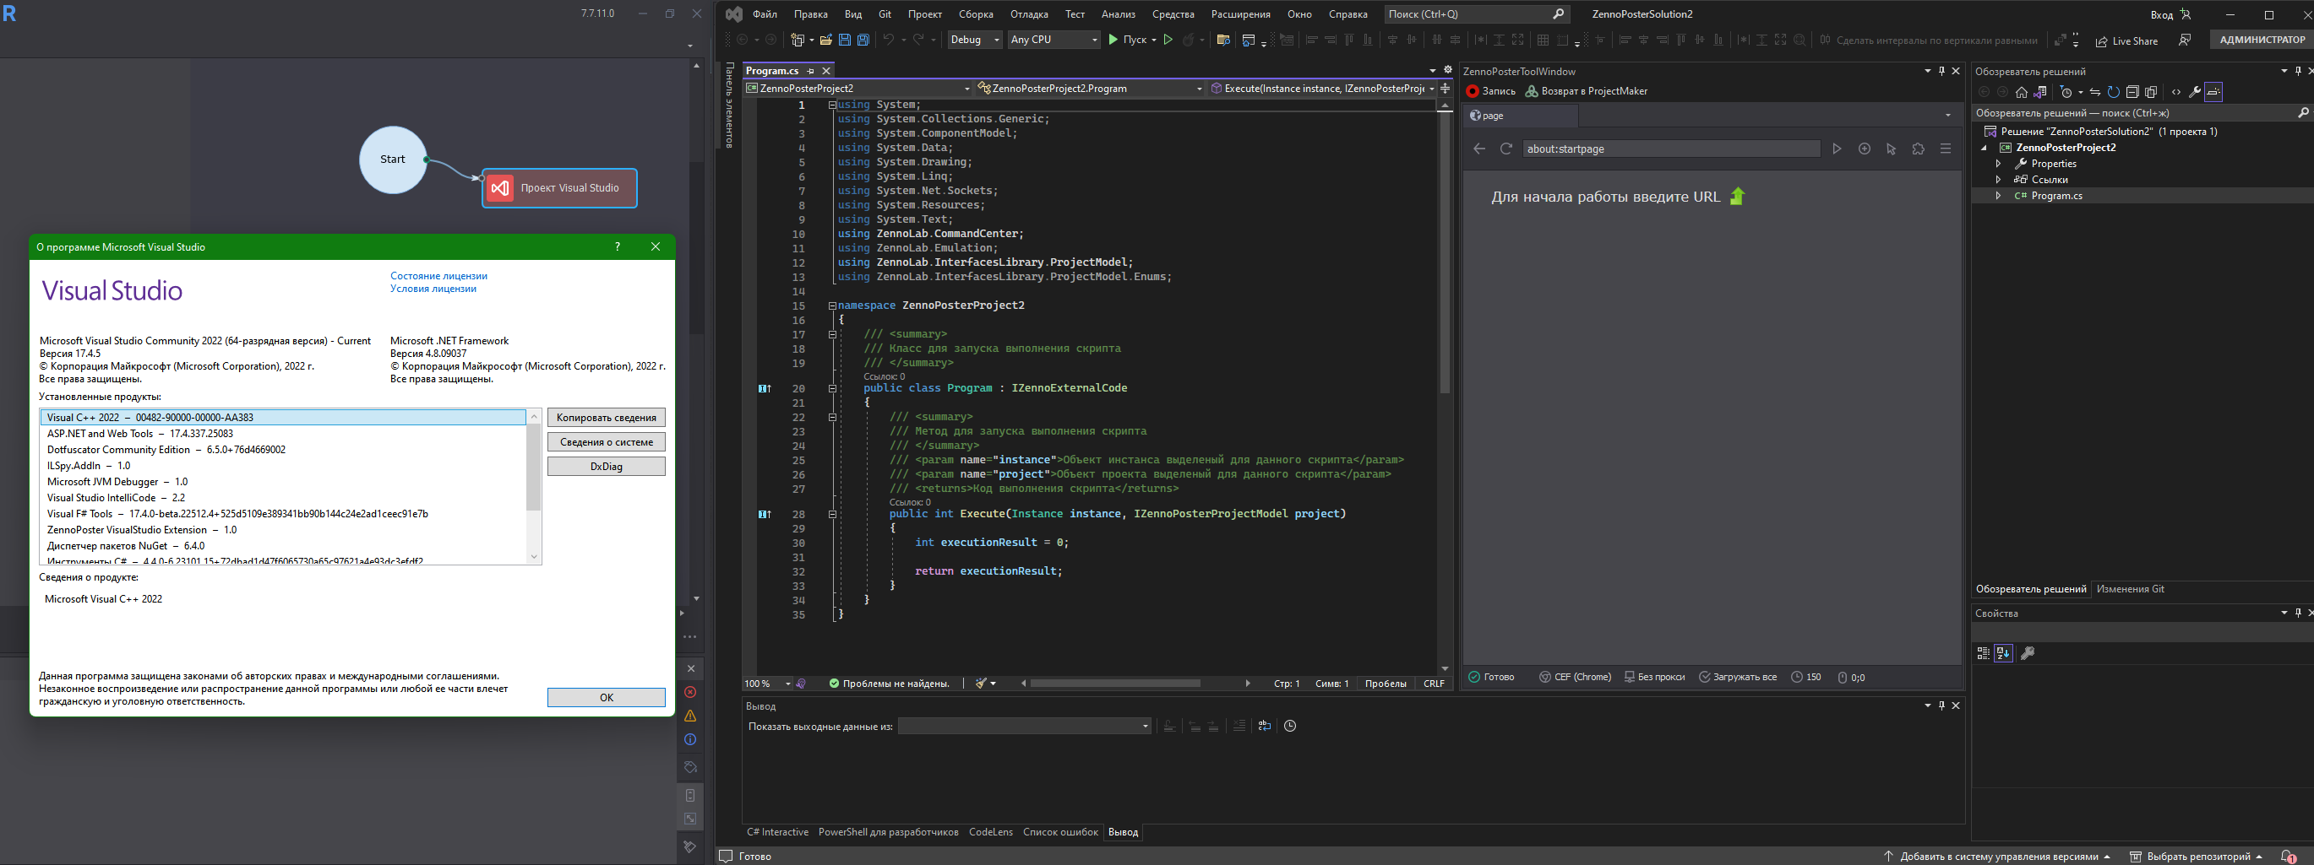This screenshot has height=865, width=2314.
Task: Start without debugging via outlined green arrow
Action: point(1168,40)
